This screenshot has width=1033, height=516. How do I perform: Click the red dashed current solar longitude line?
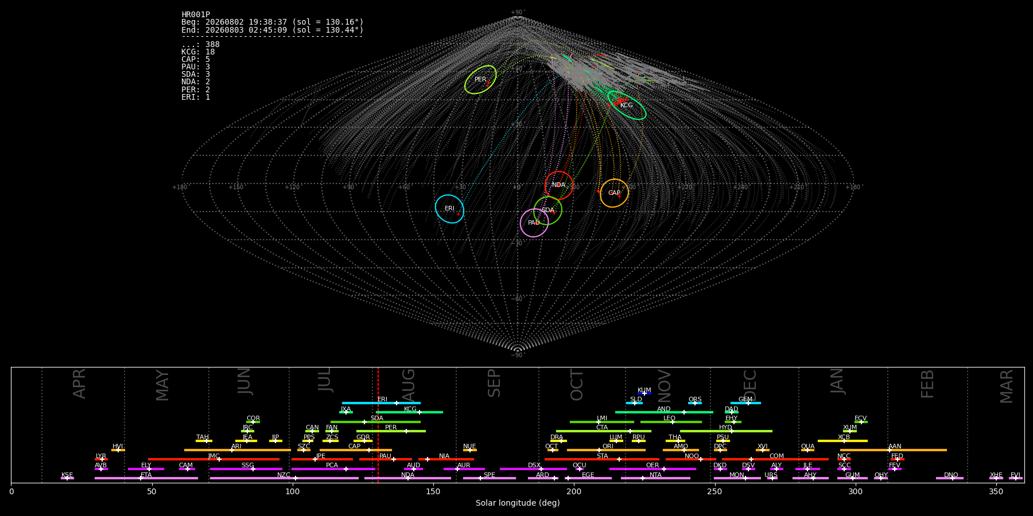click(x=378, y=424)
